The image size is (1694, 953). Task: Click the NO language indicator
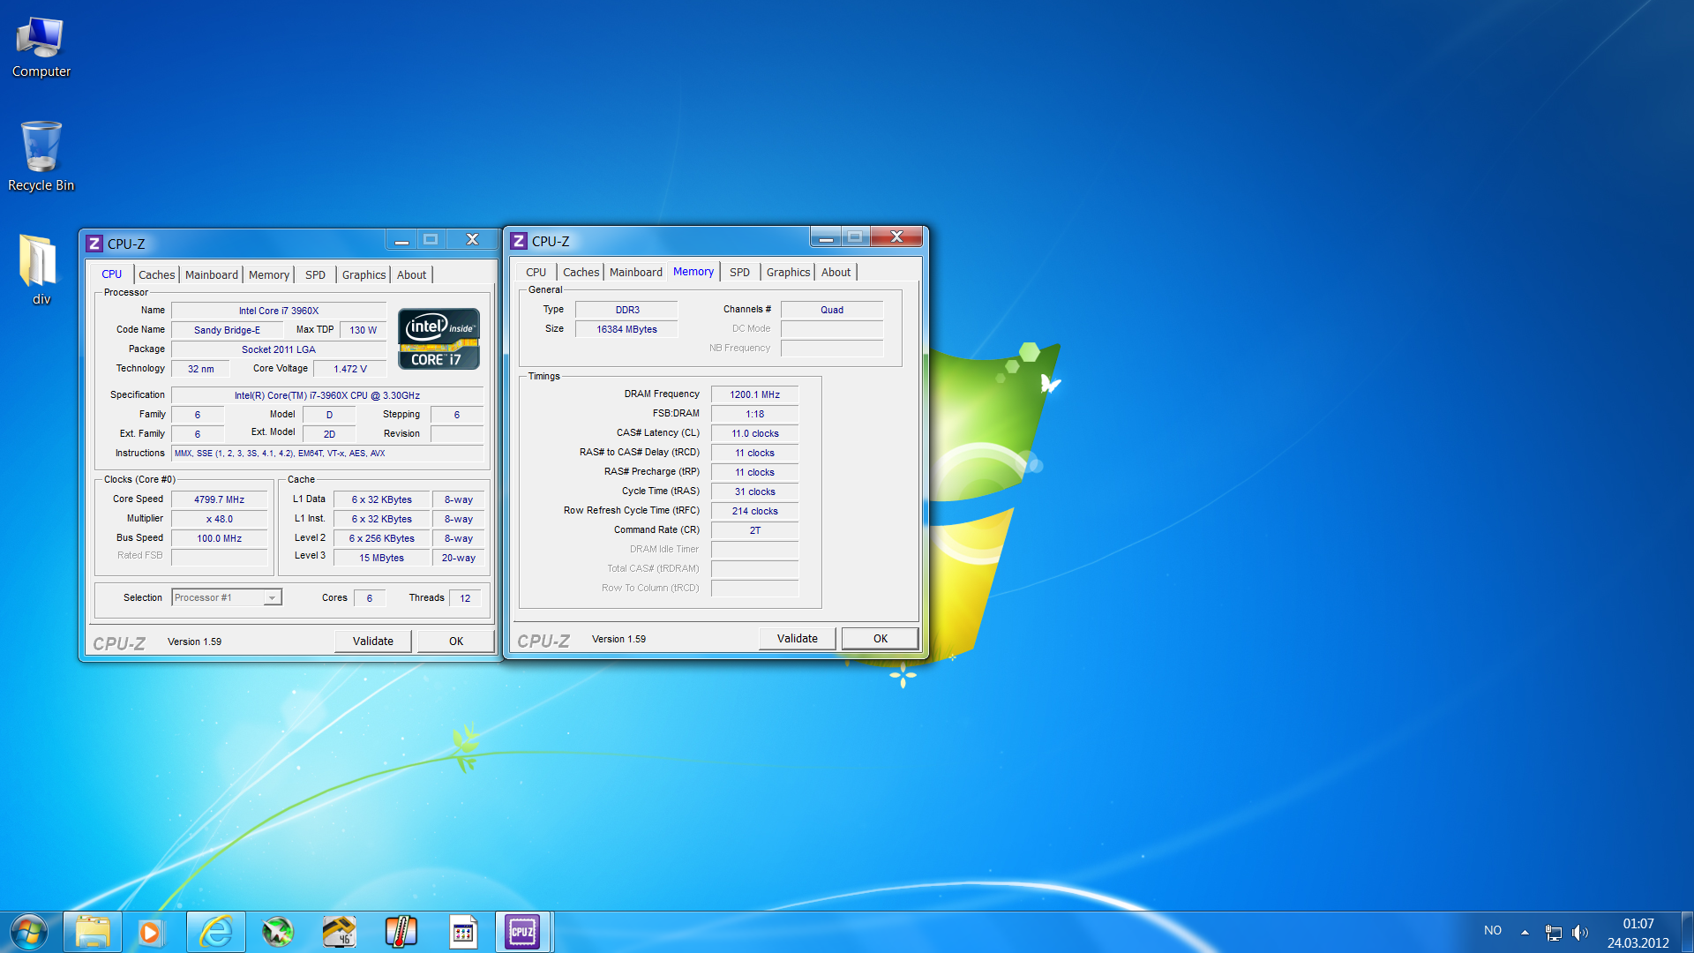click(1493, 930)
